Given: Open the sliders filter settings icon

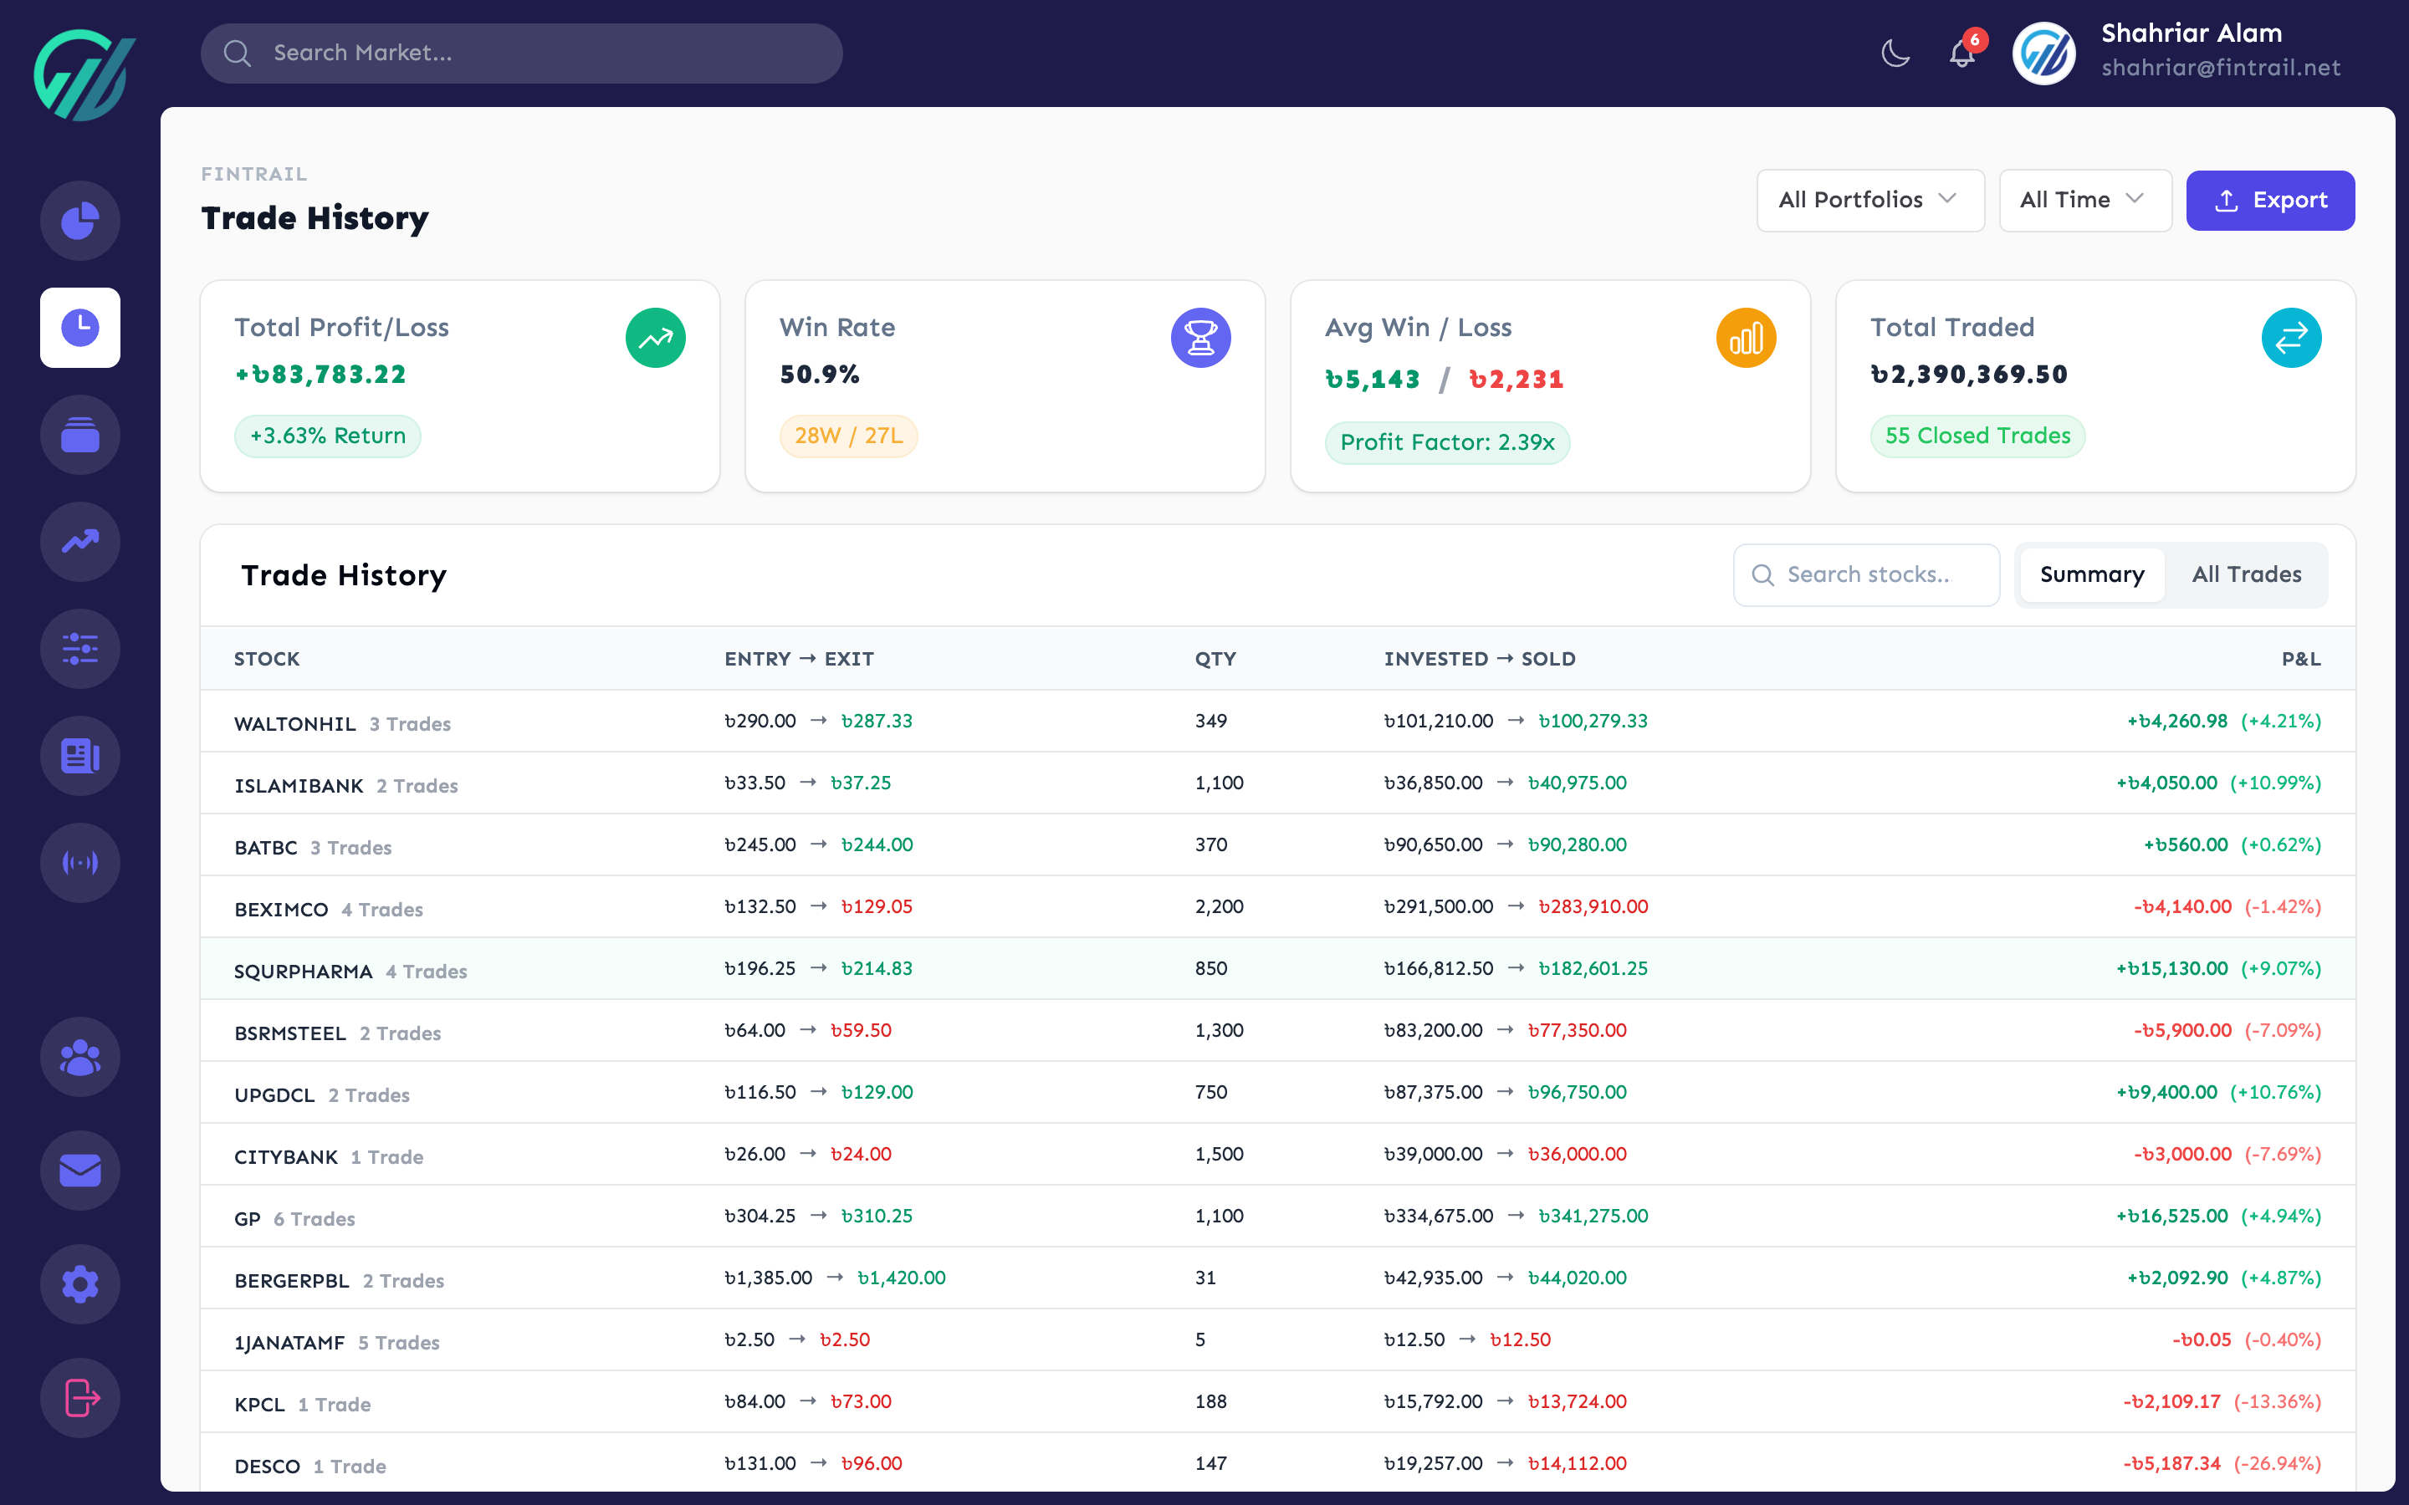Looking at the screenshot, I should pos(79,649).
